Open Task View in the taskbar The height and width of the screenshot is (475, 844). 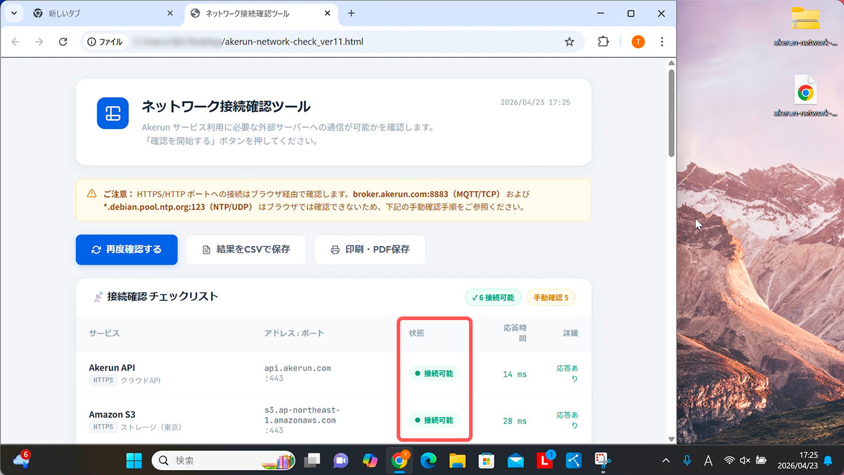point(312,461)
